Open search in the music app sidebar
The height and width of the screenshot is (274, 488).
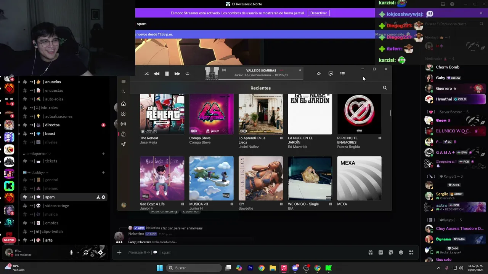(123, 91)
